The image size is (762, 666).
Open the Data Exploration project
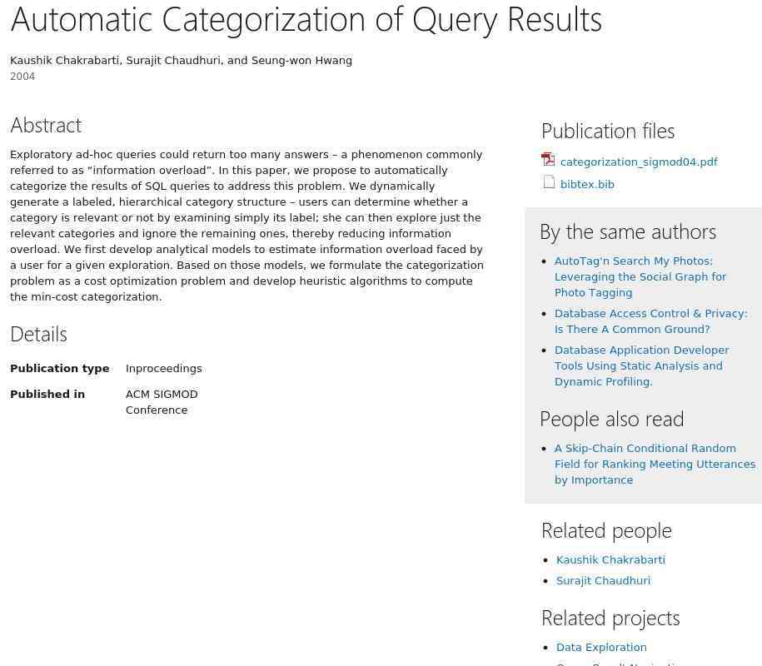point(601,648)
